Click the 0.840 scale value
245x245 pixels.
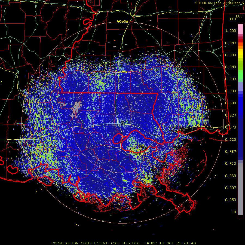coord(231,67)
